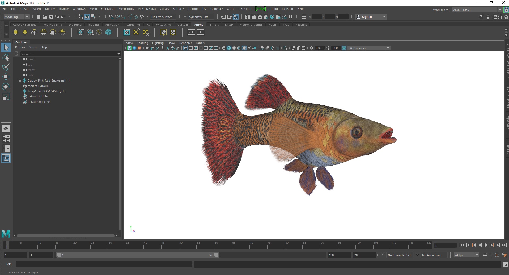Save the scene floppy icon
The width and height of the screenshot is (509, 275).
pos(51,17)
